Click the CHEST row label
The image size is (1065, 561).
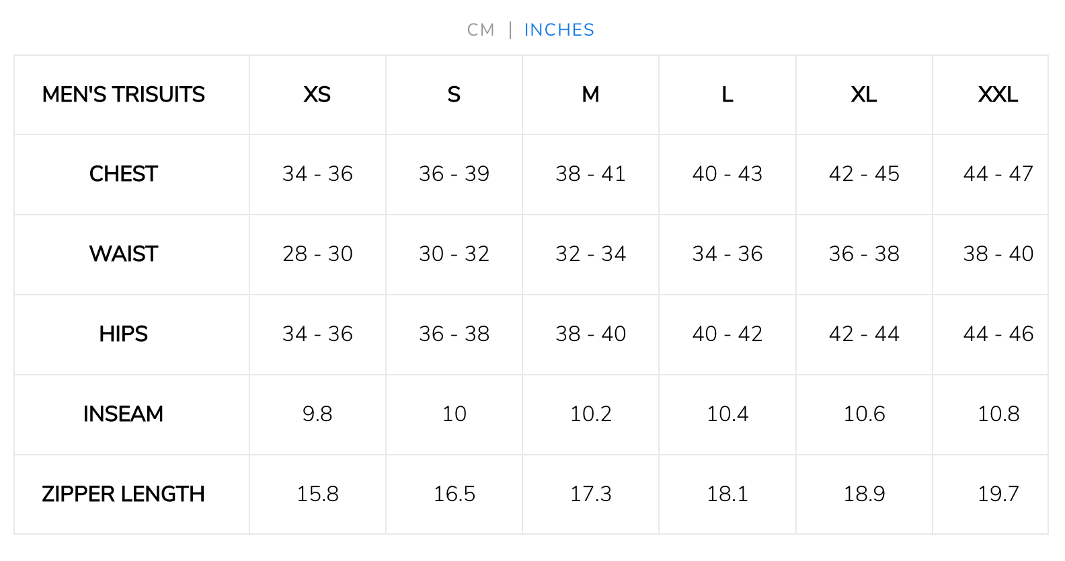pyautogui.click(x=123, y=174)
